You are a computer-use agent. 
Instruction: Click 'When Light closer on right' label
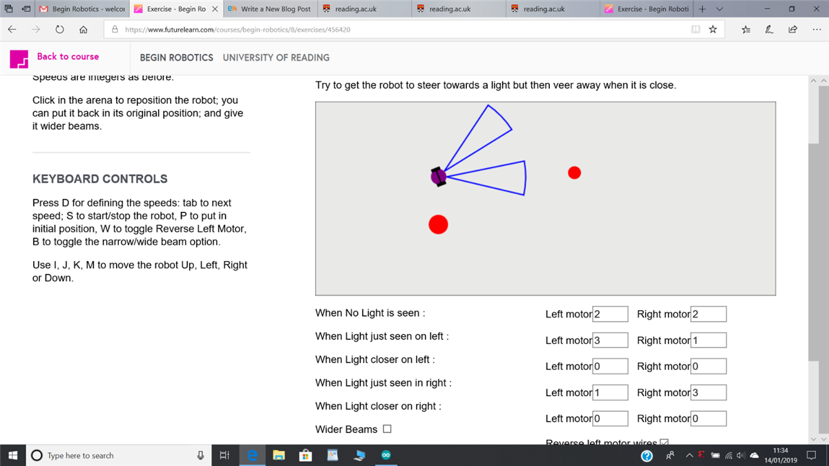(379, 406)
